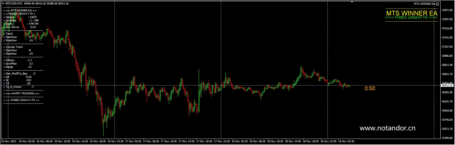Click the 37871.90 price scale label

tap(447, 10)
